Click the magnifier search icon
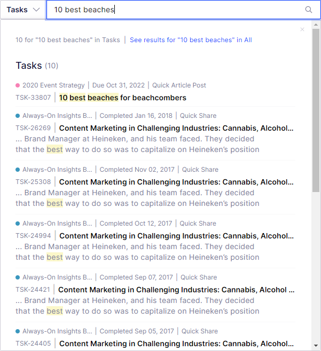This screenshot has width=321, height=351. (x=308, y=10)
